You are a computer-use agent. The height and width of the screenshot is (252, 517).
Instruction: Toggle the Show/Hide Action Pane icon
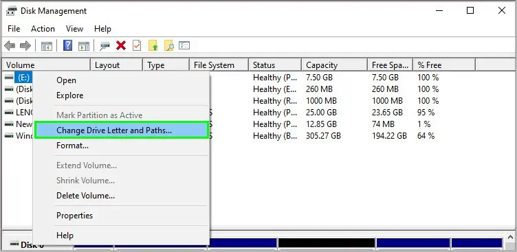click(x=84, y=46)
